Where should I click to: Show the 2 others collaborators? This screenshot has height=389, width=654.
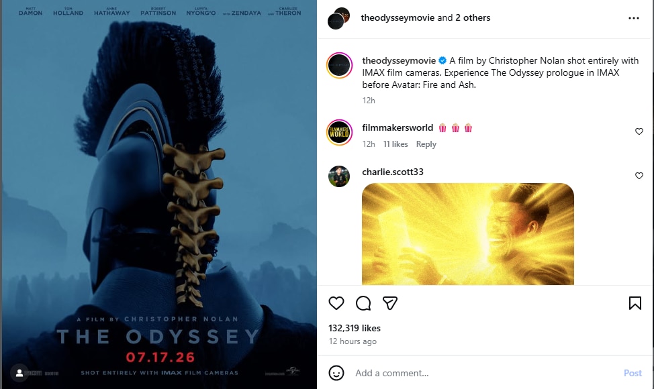[473, 17]
